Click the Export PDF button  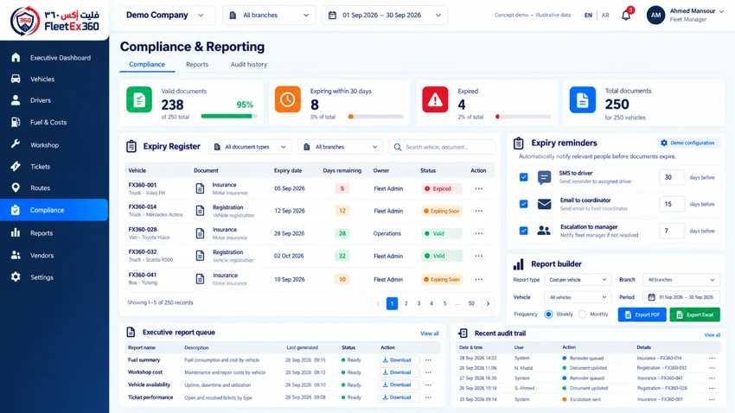642,315
